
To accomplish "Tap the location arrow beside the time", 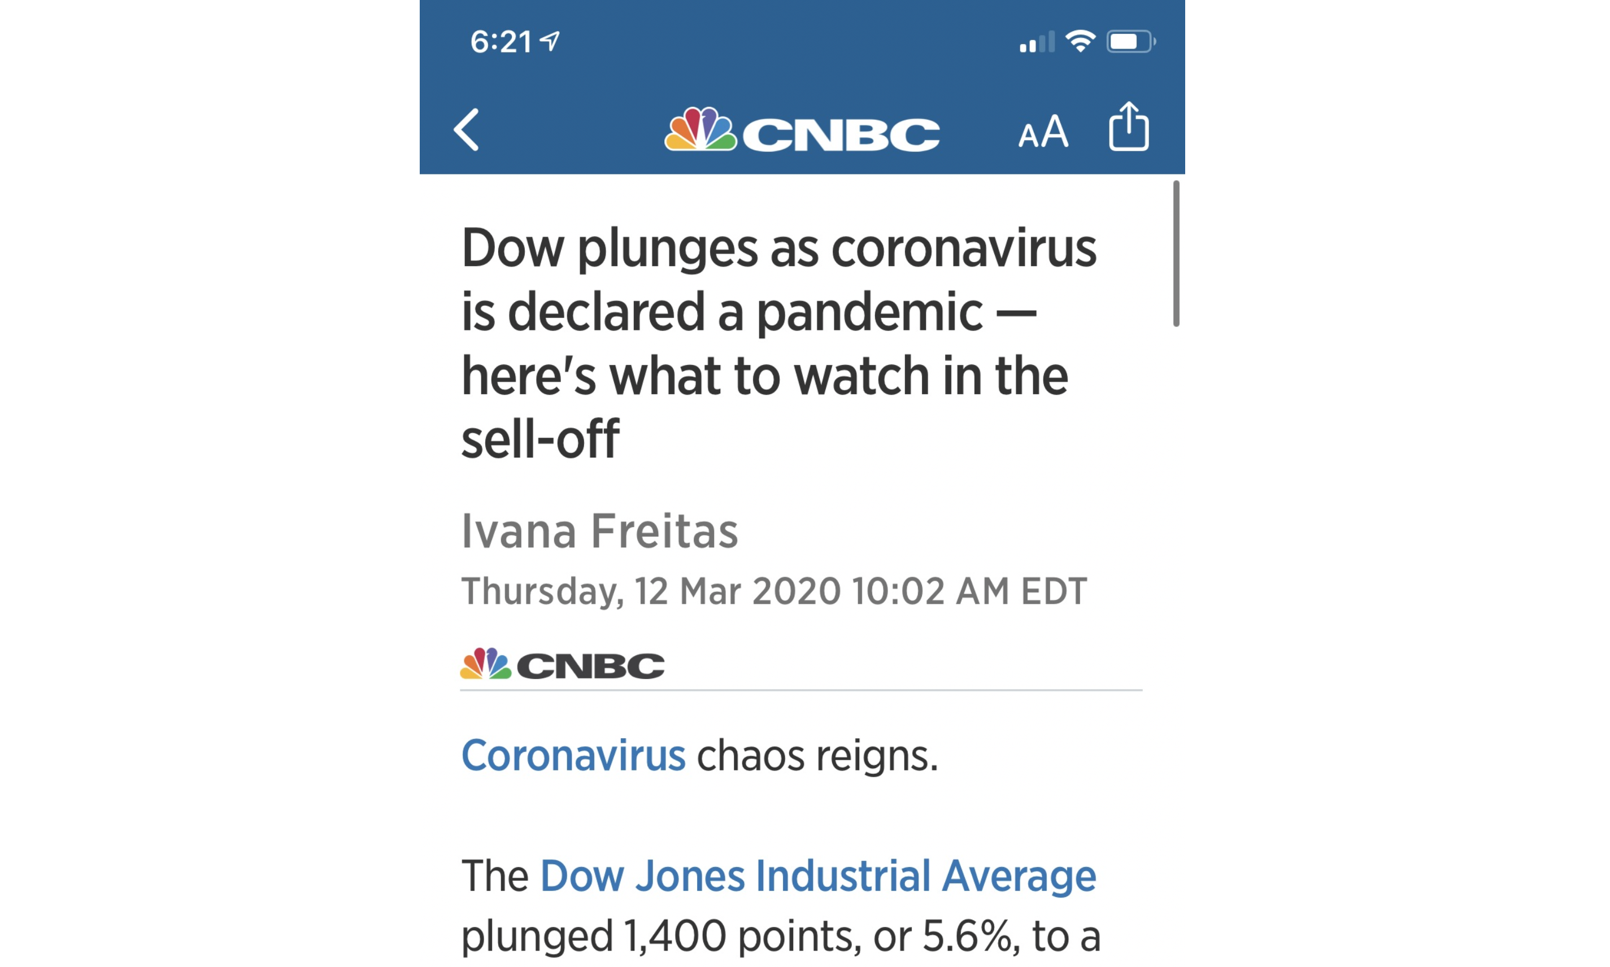I will pos(550,41).
